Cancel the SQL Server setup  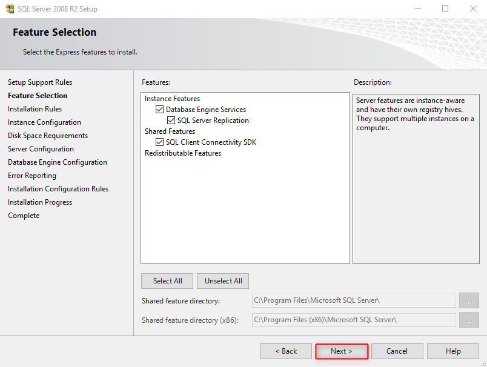[397, 351]
